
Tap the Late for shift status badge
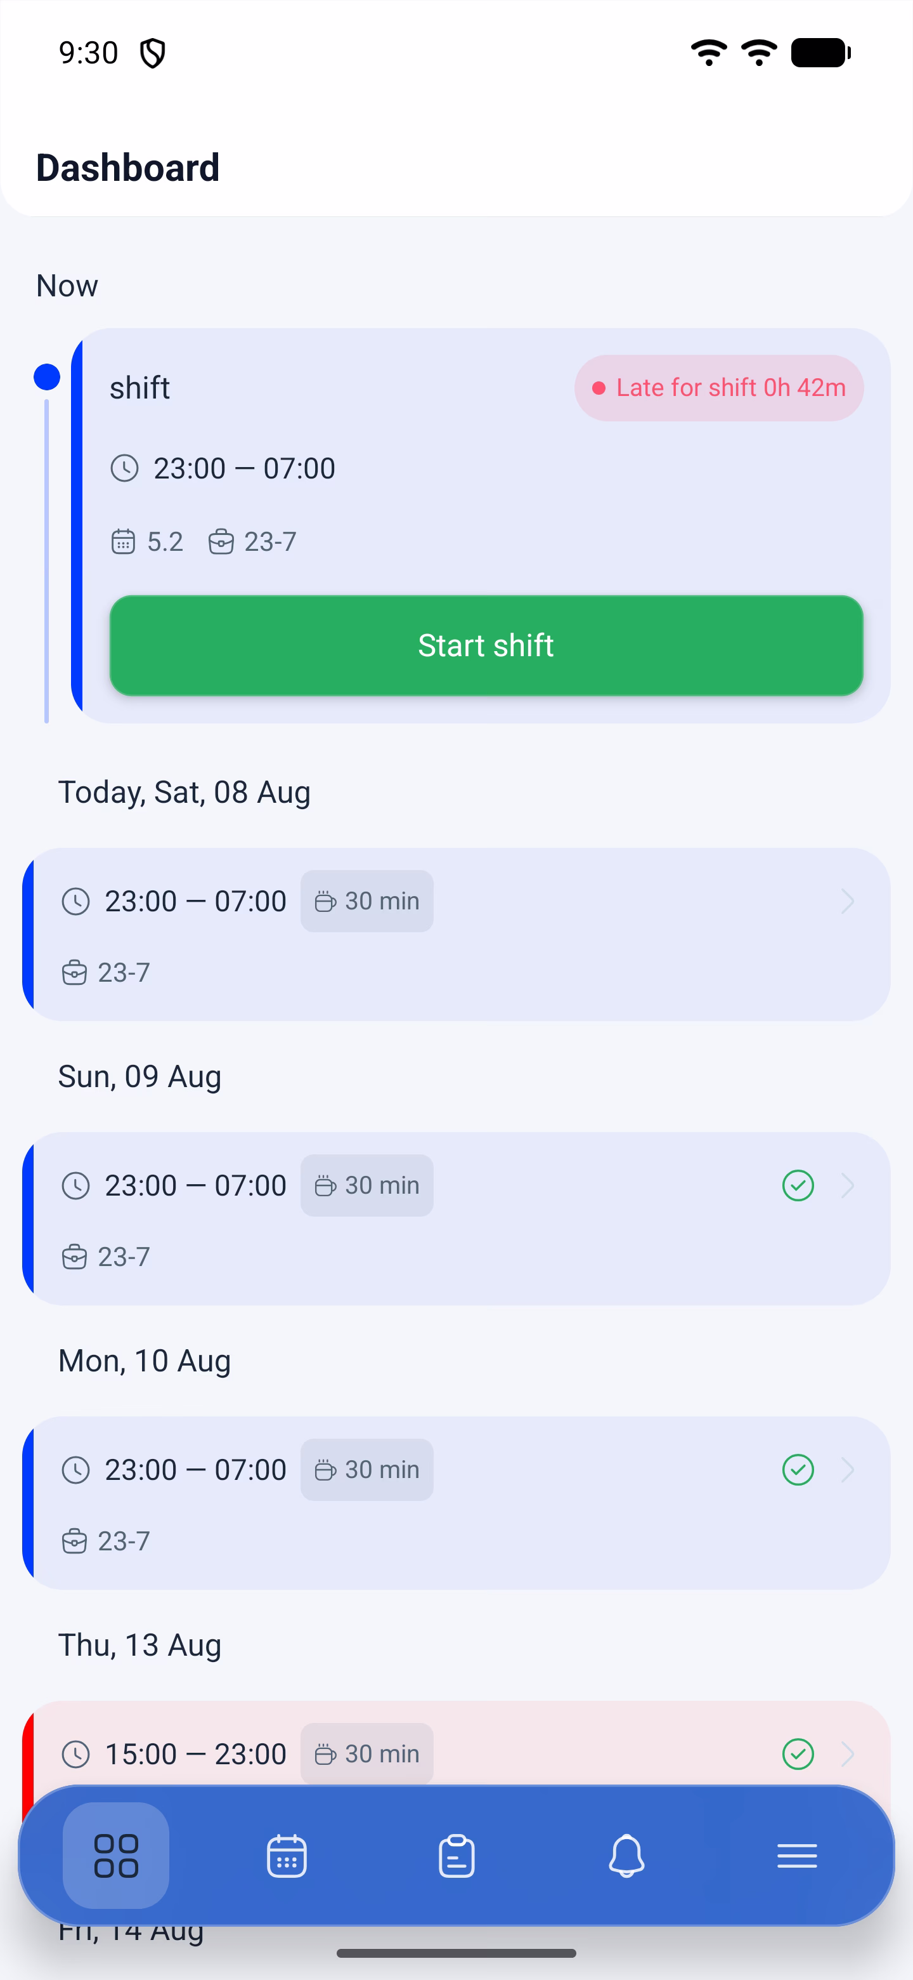coord(719,387)
